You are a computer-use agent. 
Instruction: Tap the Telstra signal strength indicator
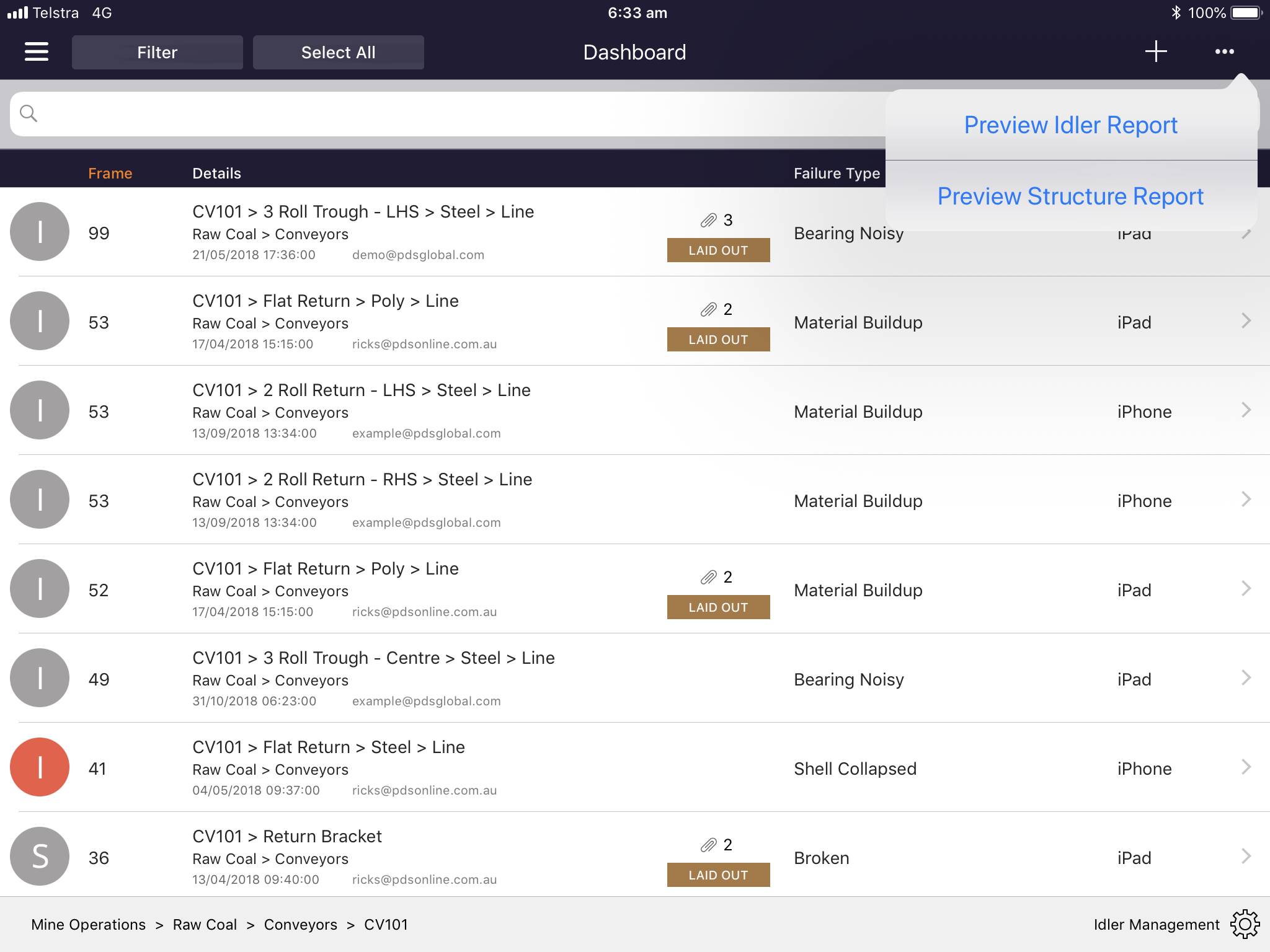(x=18, y=12)
